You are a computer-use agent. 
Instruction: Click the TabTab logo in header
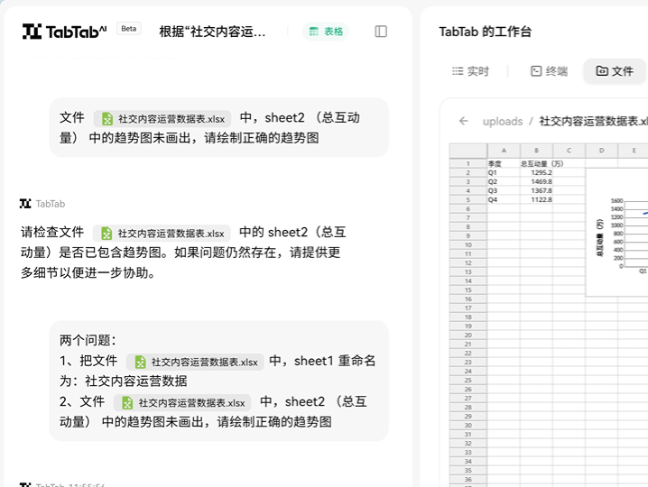64,32
